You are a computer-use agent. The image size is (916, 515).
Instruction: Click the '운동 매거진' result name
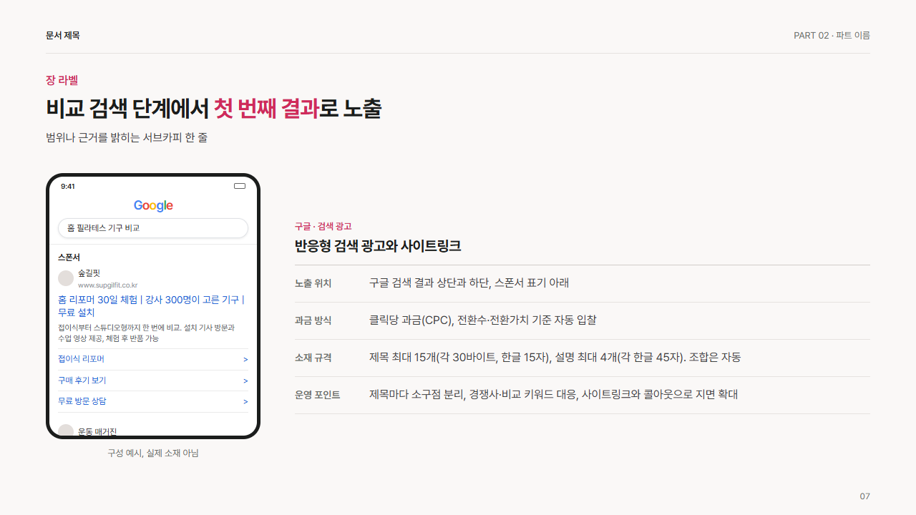coord(97,431)
